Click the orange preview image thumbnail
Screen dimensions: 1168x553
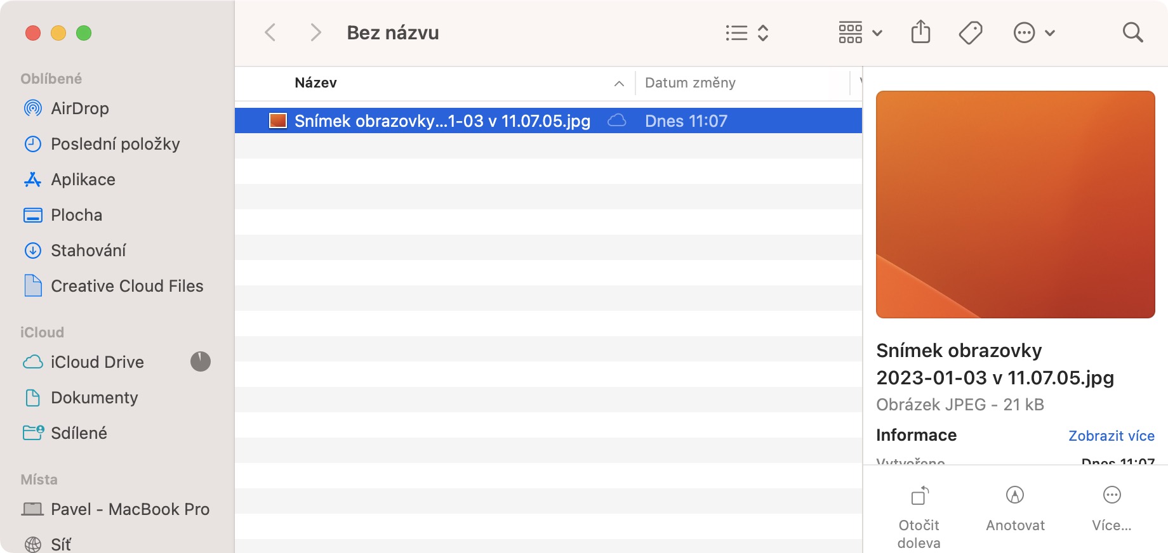point(1015,204)
